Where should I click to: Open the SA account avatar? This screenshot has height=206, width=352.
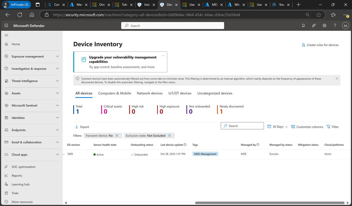pos(346,26)
